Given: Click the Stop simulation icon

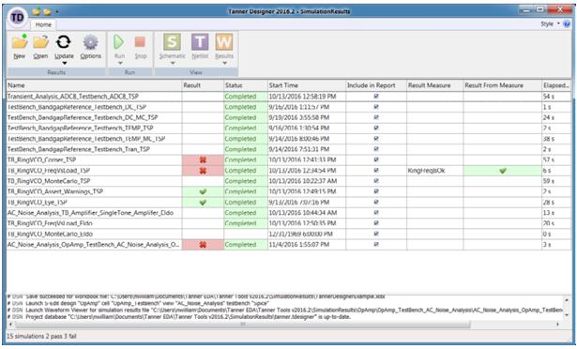Looking at the screenshot, I should [140, 41].
